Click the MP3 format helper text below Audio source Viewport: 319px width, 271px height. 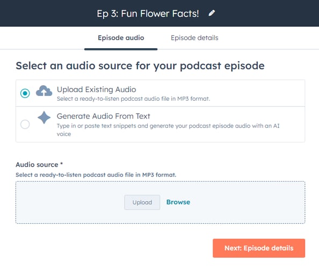pyautogui.click(x=96, y=175)
